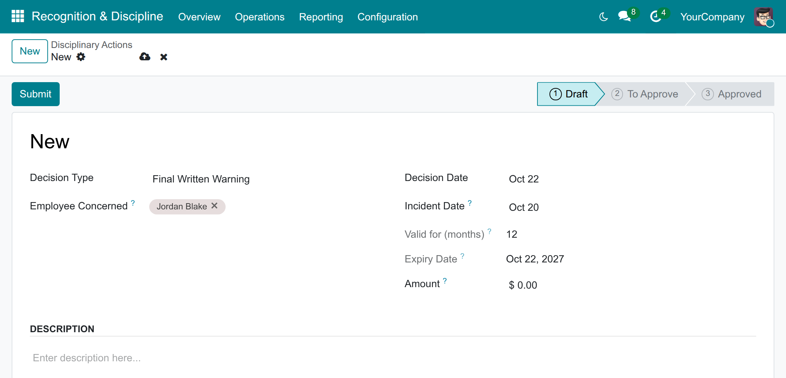This screenshot has height=378, width=786.
Task: Open Recognition & Discipline app home
Action: click(x=97, y=16)
